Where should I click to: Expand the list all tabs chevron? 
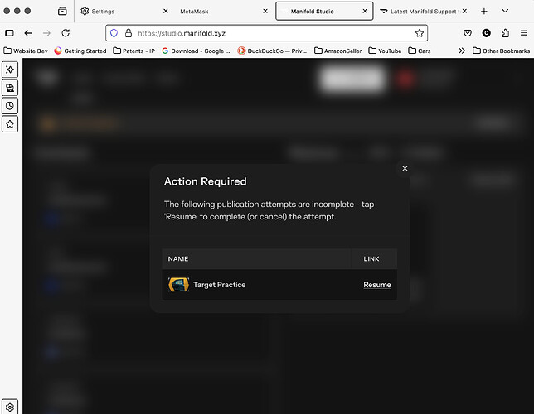[505, 12]
